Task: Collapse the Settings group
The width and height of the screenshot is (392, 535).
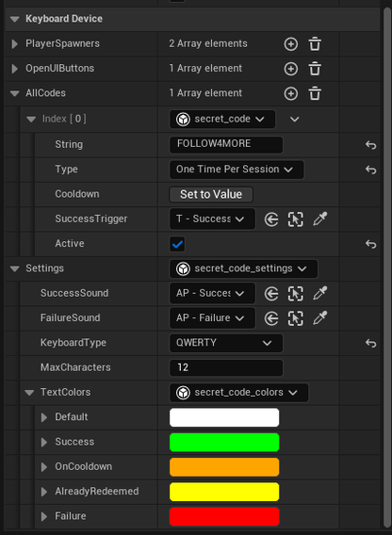Action: (x=15, y=268)
